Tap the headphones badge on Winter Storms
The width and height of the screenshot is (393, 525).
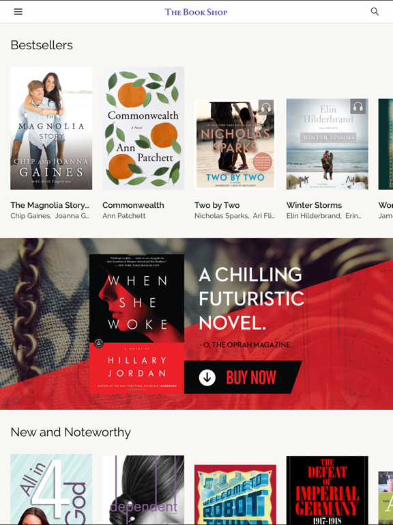358,107
